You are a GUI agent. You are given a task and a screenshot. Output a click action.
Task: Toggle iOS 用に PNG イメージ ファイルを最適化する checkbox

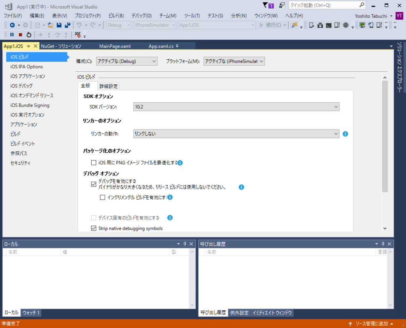pos(94,163)
